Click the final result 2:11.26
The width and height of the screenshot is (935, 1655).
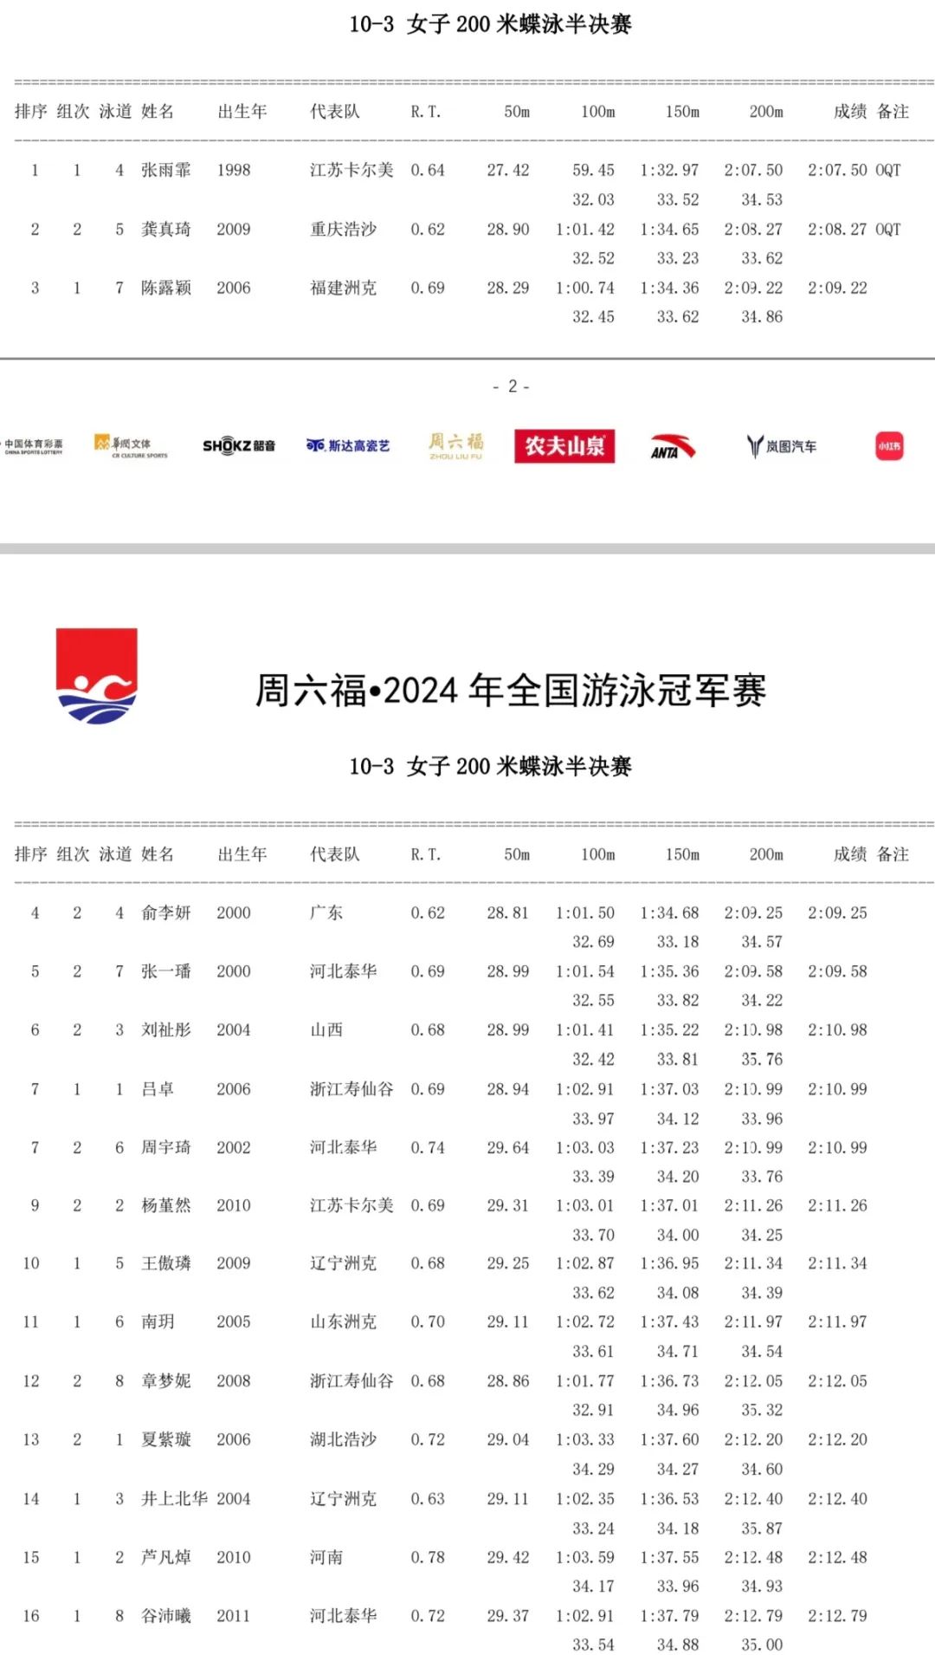[837, 1205]
